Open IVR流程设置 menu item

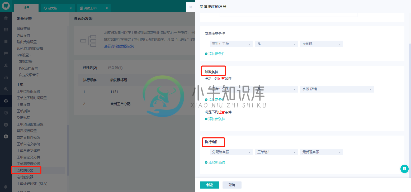point(28,68)
